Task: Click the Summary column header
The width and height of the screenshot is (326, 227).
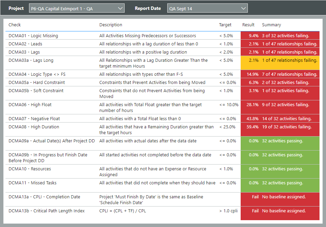Action: click(271, 25)
